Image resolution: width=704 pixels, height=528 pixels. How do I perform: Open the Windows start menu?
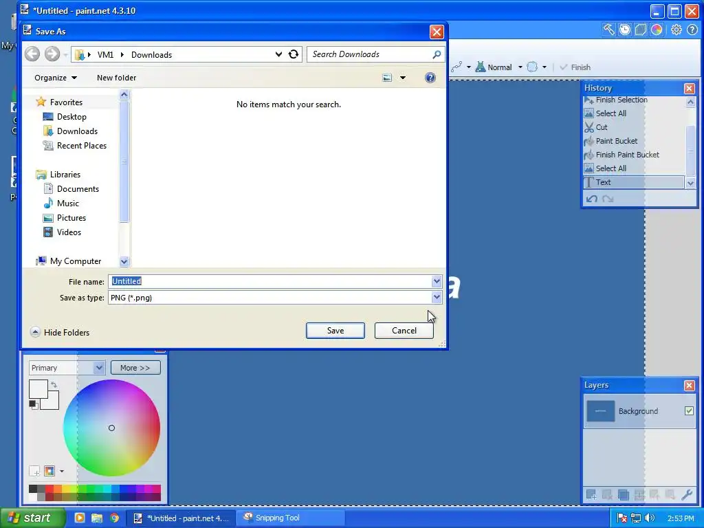33,518
